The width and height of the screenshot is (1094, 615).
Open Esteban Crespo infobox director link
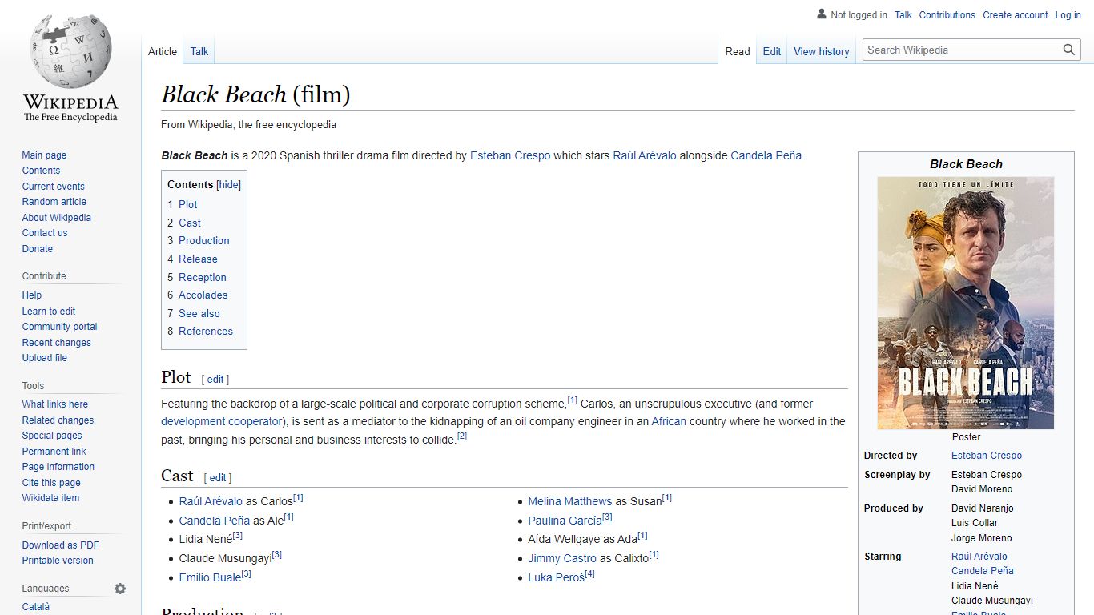[987, 456]
